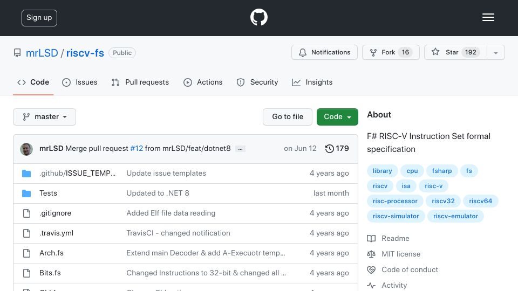Open the Pull requests tab

click(x=140, y=82)
